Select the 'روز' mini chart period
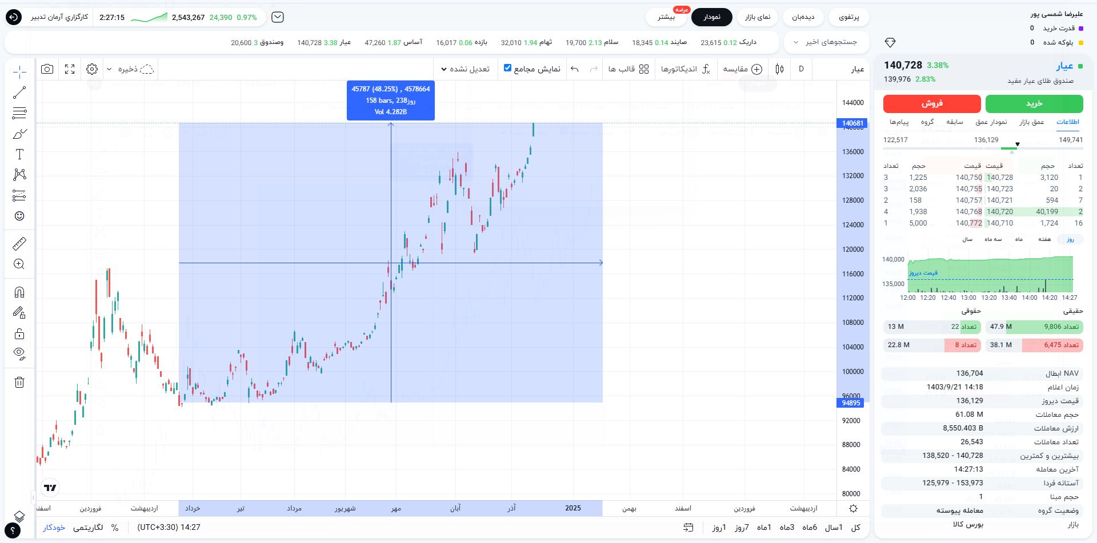This screenshot has height=543, width=1097. click(x=1070, y=239)
